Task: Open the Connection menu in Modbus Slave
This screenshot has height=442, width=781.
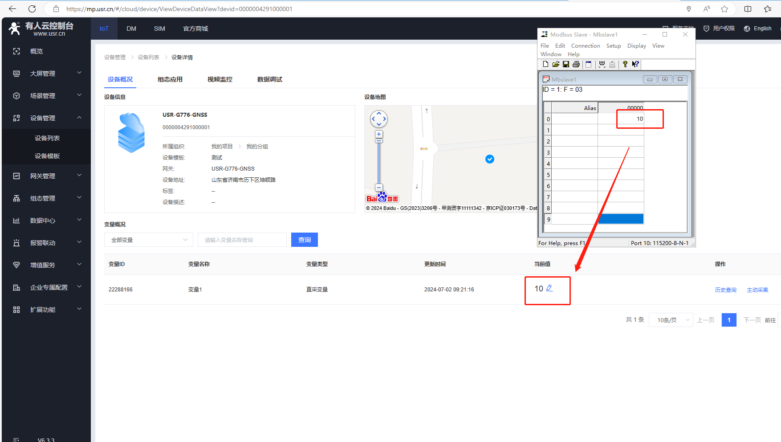Action: pyautogui.click(x=586, y=45)
